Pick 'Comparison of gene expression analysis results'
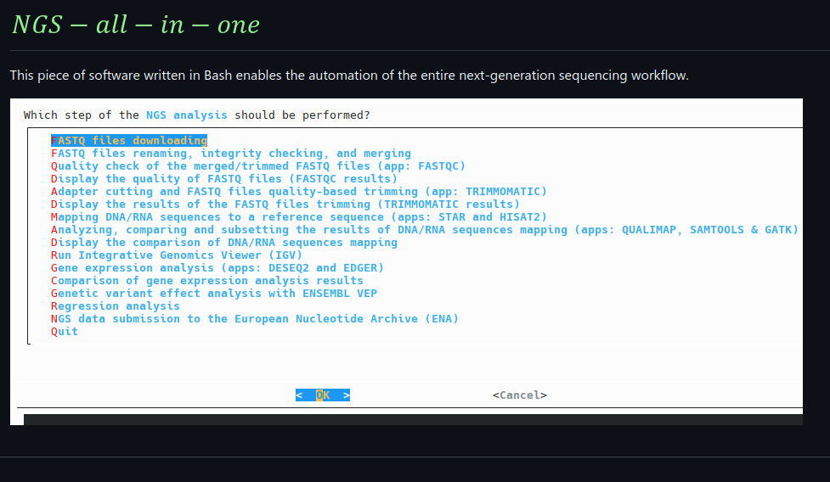The width and height of the screenshot is (830, 482). pyautogui.click(x=207, y=281)
